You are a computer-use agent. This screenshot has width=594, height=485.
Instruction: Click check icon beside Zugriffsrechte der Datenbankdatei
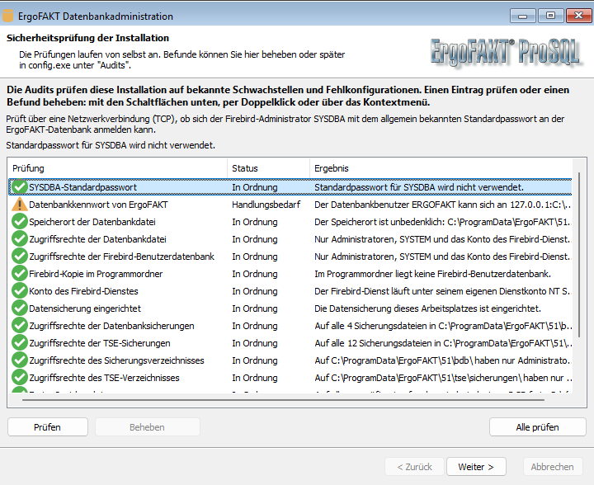pos(19,239)
